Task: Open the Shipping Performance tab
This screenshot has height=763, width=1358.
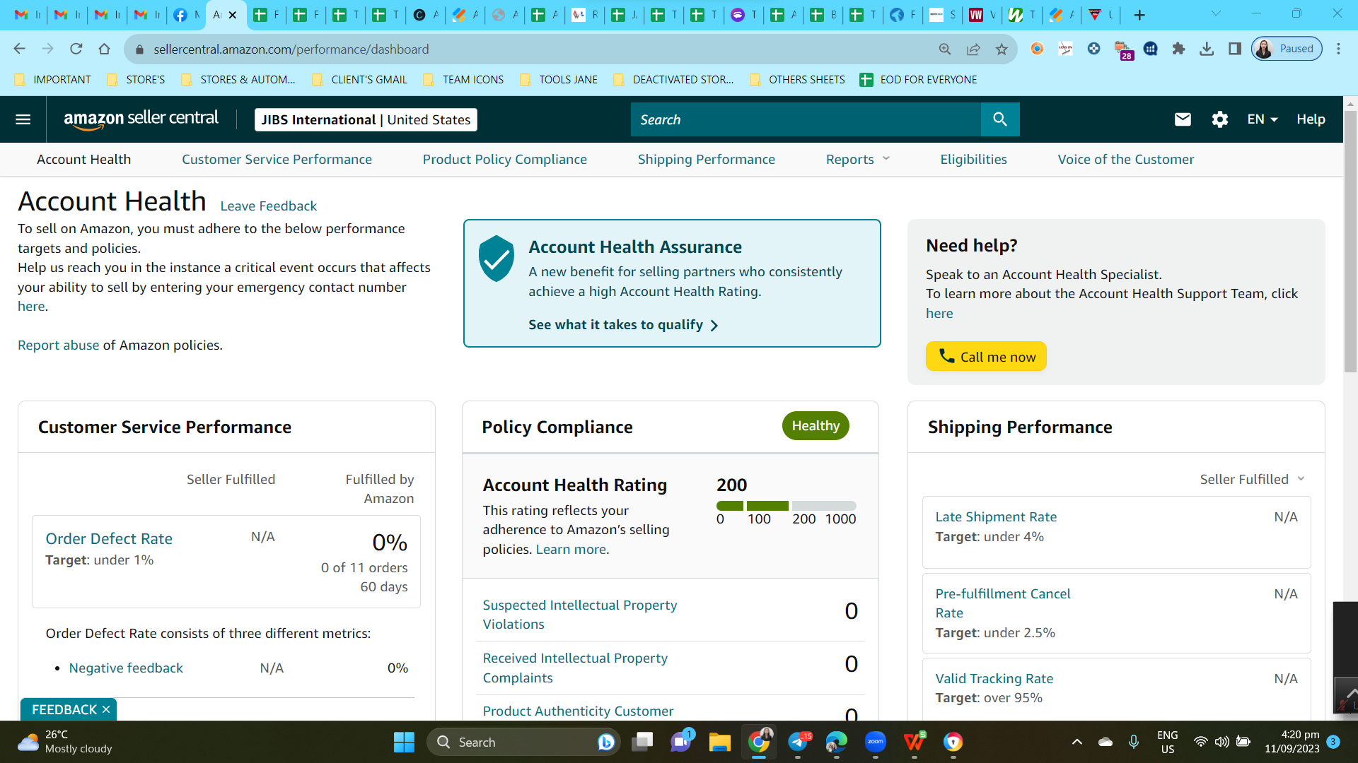Action: click(x=707, y=160)
